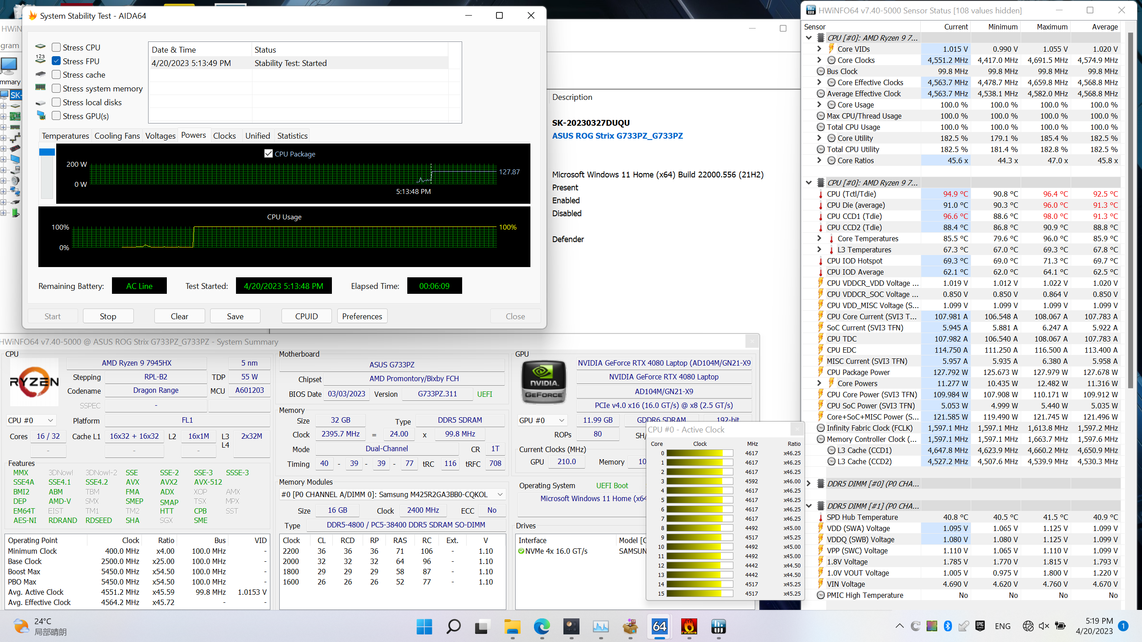Click the Bluetooth tray icon

coord(948,626)
